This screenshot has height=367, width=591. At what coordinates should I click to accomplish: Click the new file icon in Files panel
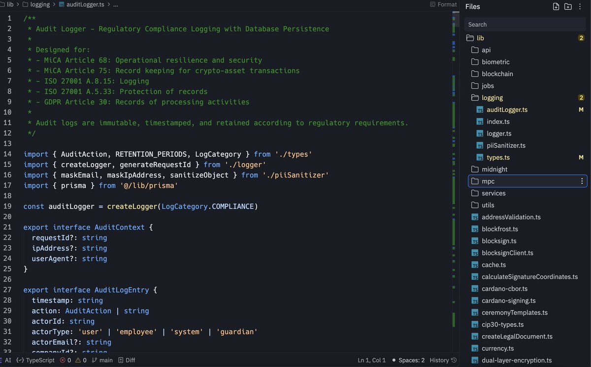coord(556,6)
